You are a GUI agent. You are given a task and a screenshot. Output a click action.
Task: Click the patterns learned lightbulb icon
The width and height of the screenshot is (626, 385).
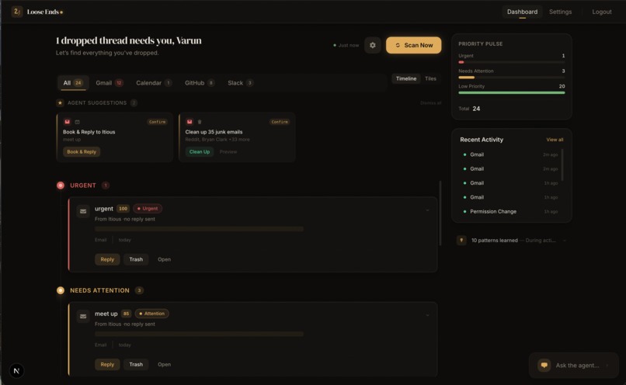[x=461, y=240]
